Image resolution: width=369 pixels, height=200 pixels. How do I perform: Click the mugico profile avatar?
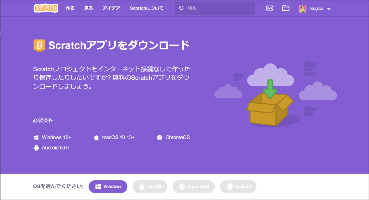[303, 9]
